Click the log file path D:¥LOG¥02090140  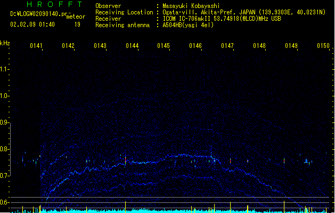(37, 14)
